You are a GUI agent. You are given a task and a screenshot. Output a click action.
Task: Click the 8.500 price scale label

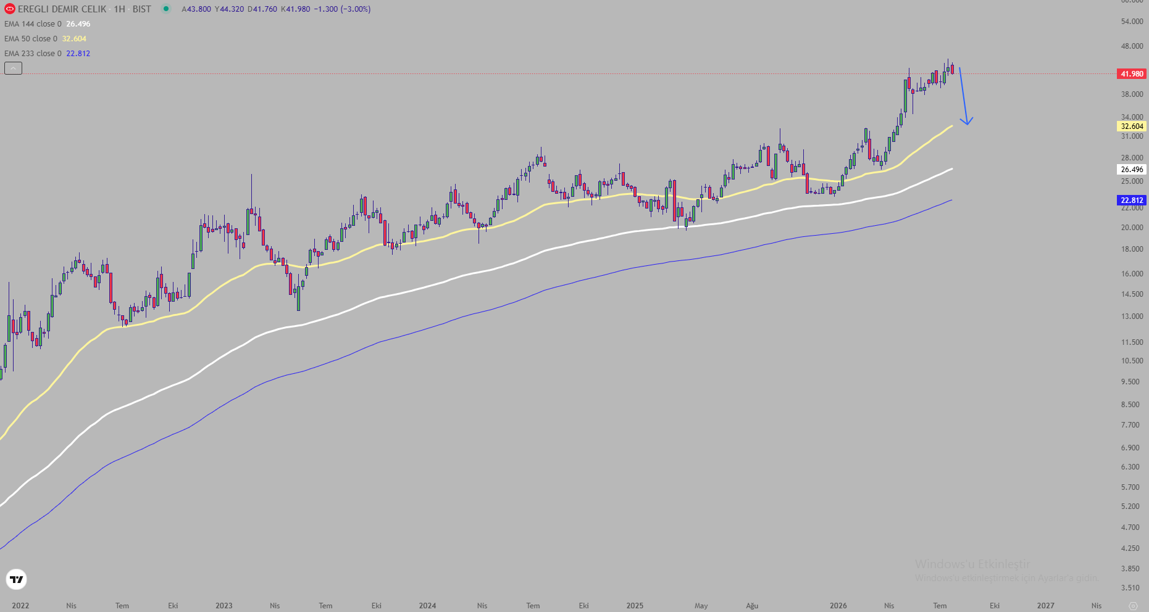[1130, 405]
